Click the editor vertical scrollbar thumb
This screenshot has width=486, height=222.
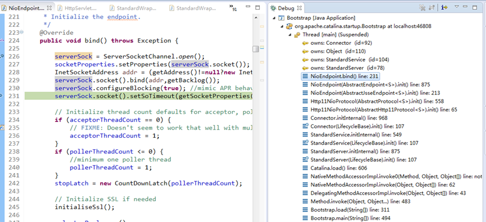pos(256,49)
